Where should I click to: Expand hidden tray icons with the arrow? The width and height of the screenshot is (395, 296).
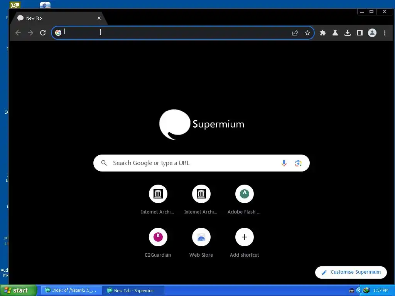click(359, 291)
